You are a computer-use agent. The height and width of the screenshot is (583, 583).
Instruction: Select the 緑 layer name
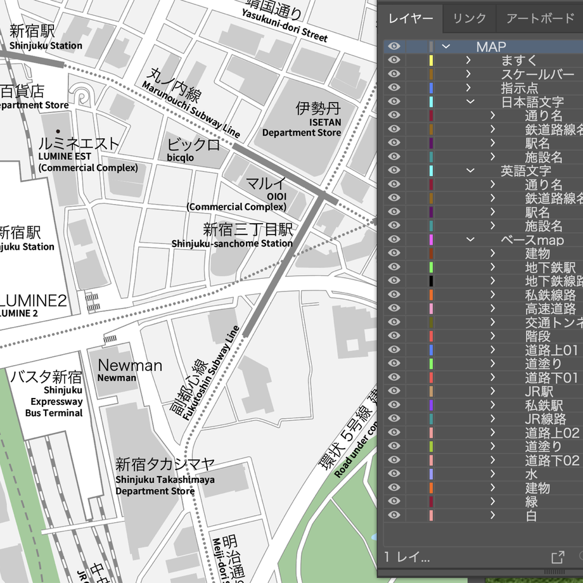point(531,501)
